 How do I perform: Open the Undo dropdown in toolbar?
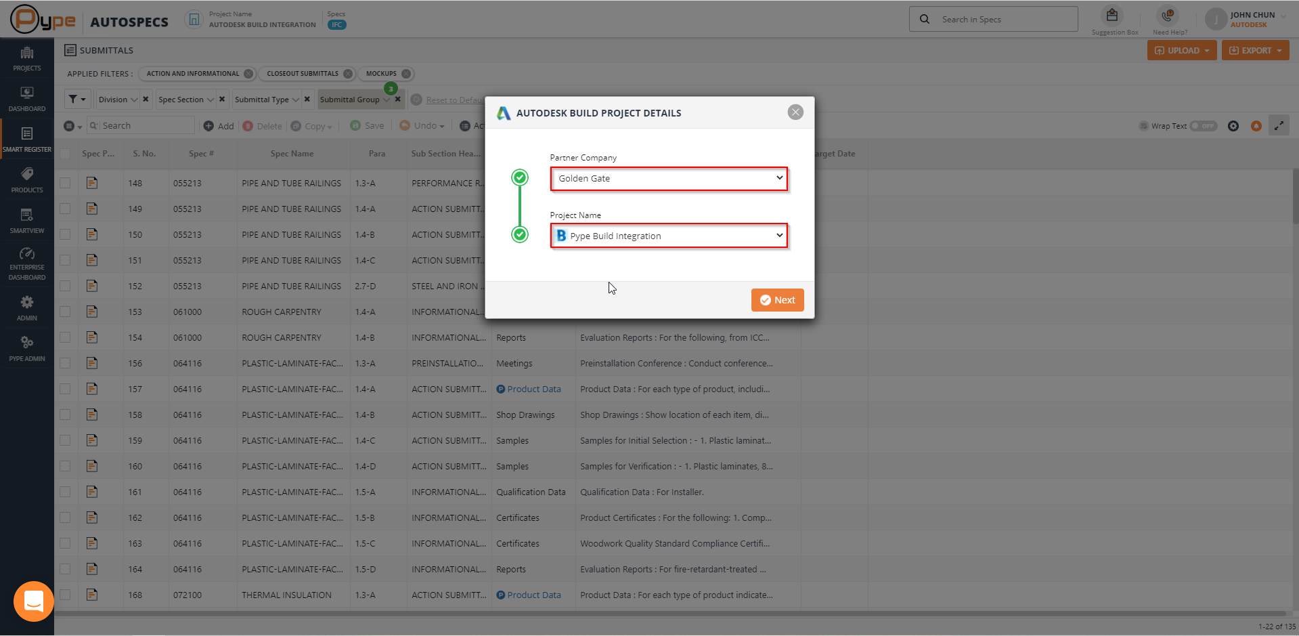click(x=422, y=126)
